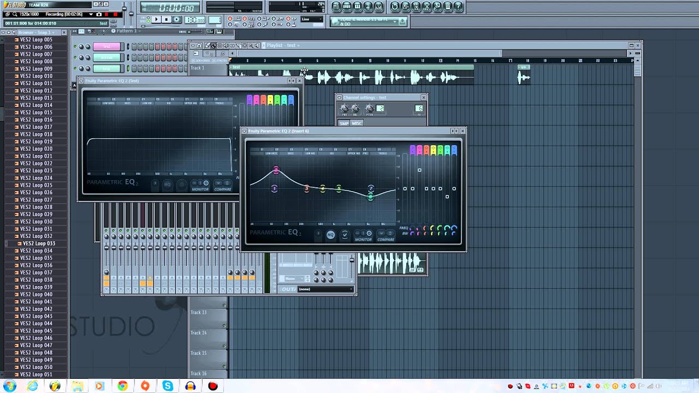Toggle mute LED of the second channel
This screenshot has width=699, height=393.
(x=75, y=57)
